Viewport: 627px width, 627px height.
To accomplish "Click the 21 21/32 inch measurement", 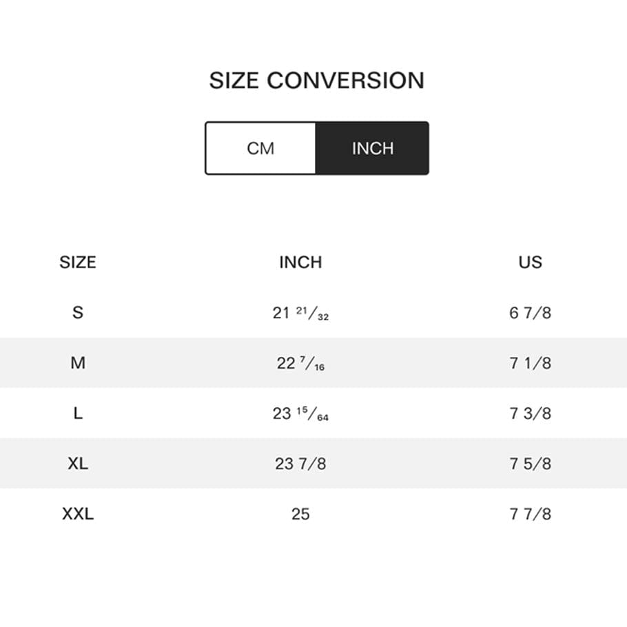I will pyautogui.click(x=300, y=313).
